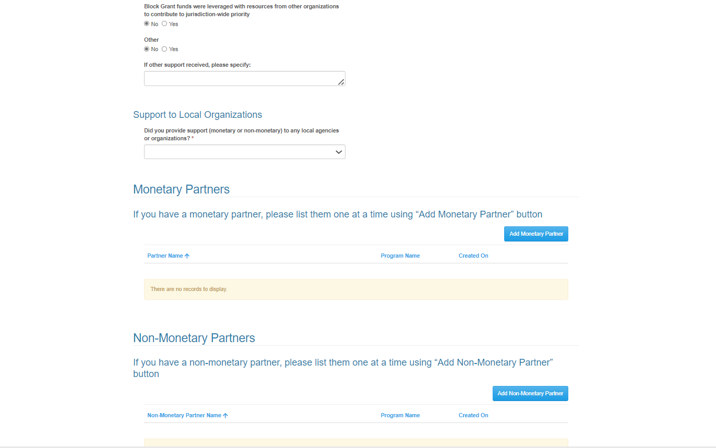Focus the other support received text box

[x=240, y=79]
